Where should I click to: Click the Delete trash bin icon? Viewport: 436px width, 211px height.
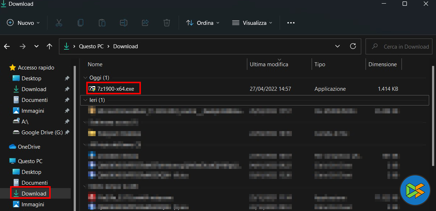coord(167,23)
